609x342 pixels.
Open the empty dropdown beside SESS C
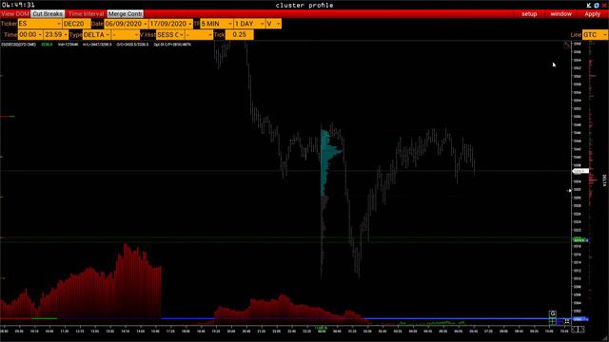199,34
